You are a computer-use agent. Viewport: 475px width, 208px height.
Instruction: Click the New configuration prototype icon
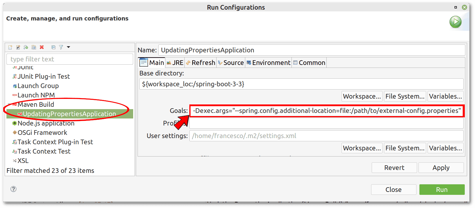coord(18,47)
